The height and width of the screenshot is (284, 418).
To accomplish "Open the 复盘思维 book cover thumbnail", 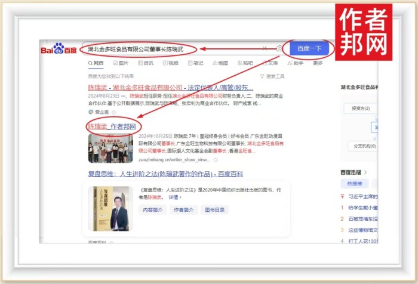I will pyautogui.click(x=109, y=209).
